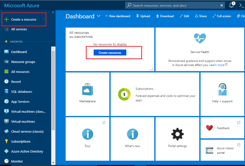This screenshot has width=245, height=166.
Task: Click the Marketplace shopping bag icon
Action: click(88, 89)
